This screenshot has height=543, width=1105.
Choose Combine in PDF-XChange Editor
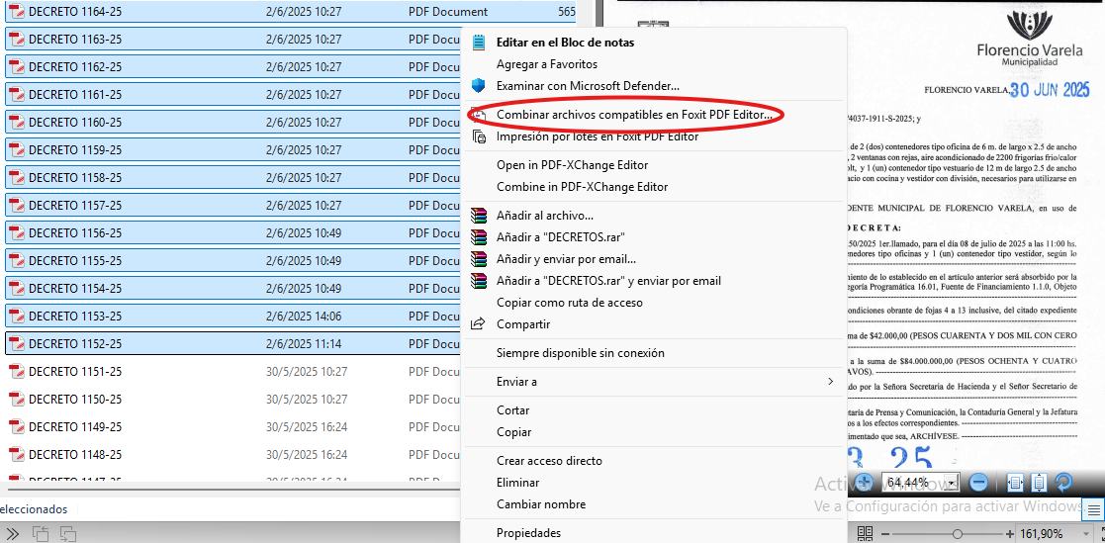(x=582, y=187)
